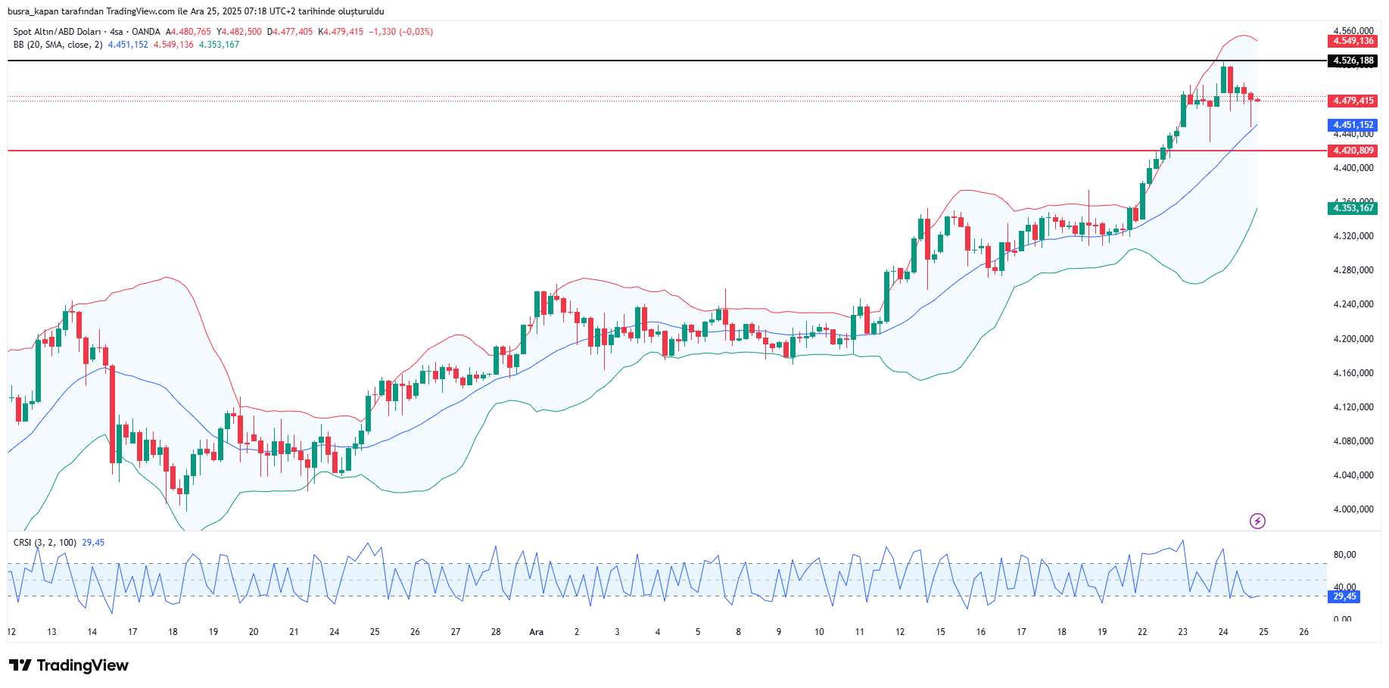Select the CRSI (3, 2, 100) indicator legend
This screenshot has height=688, width=1389.
pos(45,543)
